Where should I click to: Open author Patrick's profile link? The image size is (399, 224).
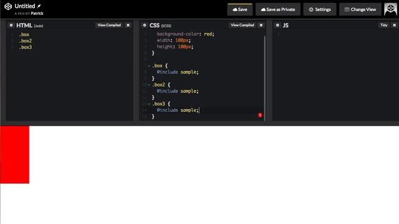(37, 14)
